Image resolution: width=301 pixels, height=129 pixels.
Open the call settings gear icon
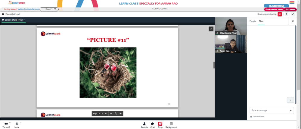[3, 14]
